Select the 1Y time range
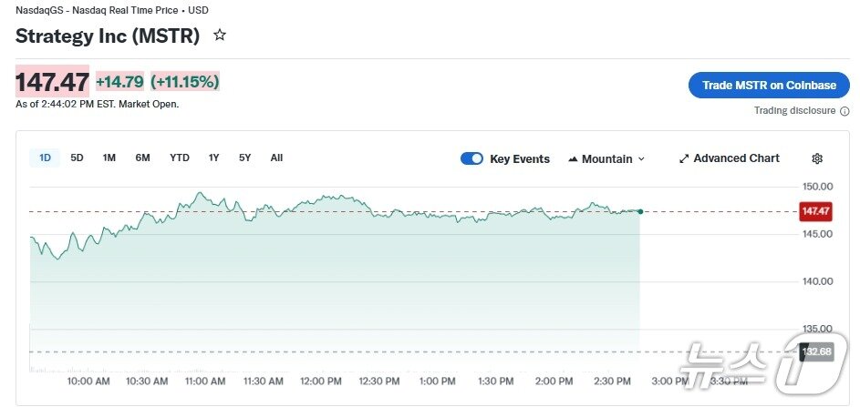Screen dimensions: 860x407 pyautogui.click(x=214, y=158)
